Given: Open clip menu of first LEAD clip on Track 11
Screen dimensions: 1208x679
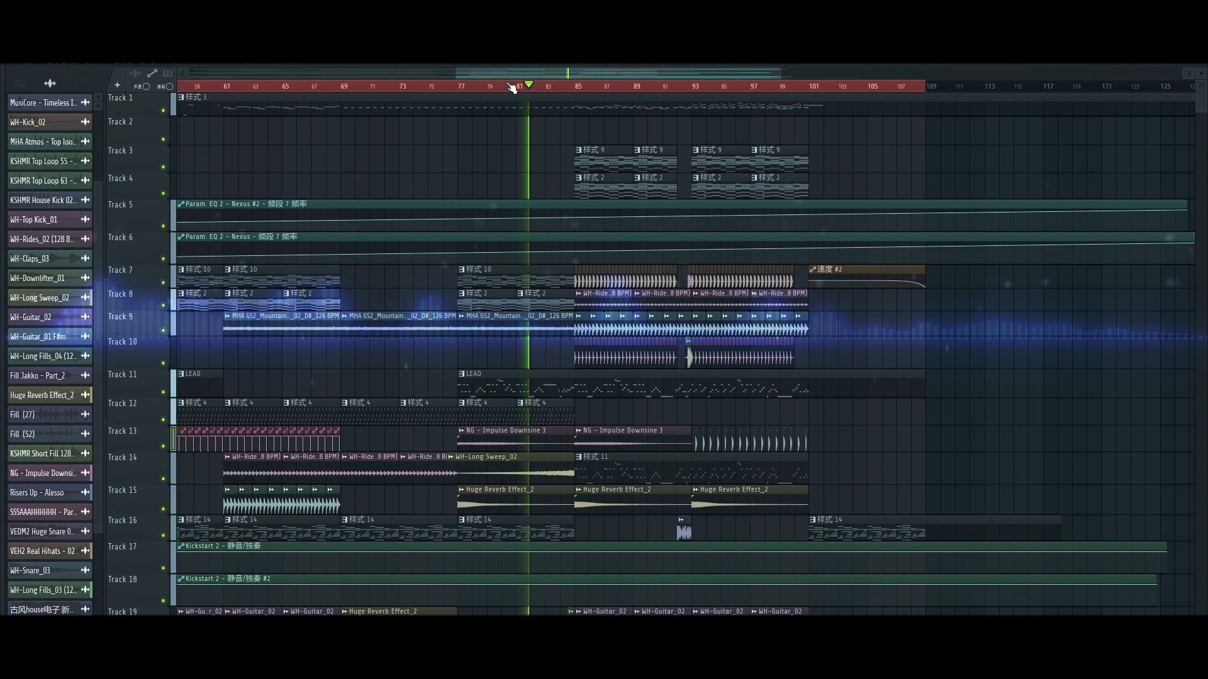Looking at the screenshot, I should [181, 374].
